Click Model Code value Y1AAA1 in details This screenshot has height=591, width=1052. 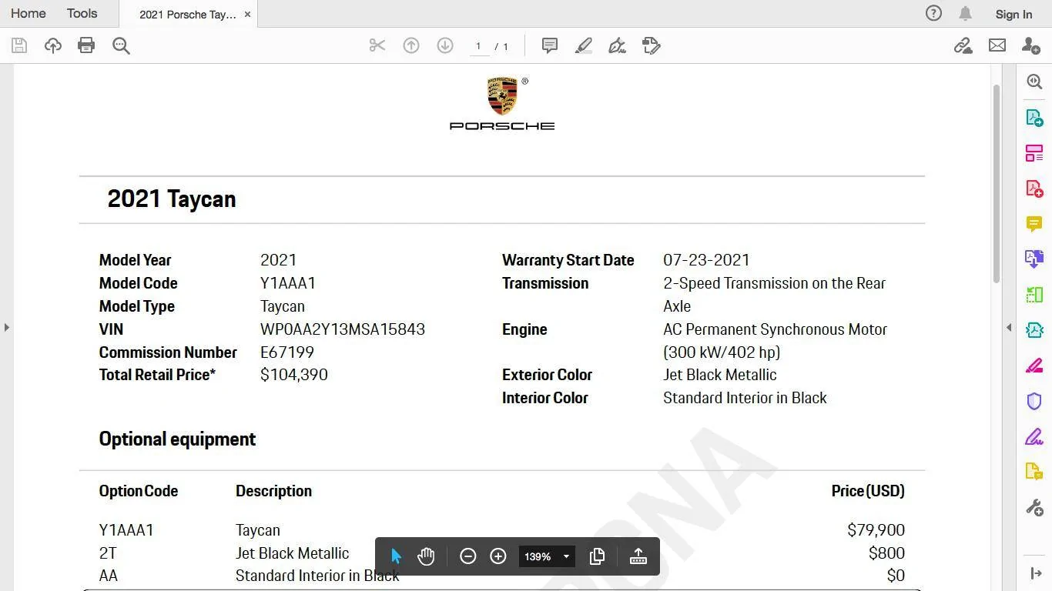click(288, 283)
